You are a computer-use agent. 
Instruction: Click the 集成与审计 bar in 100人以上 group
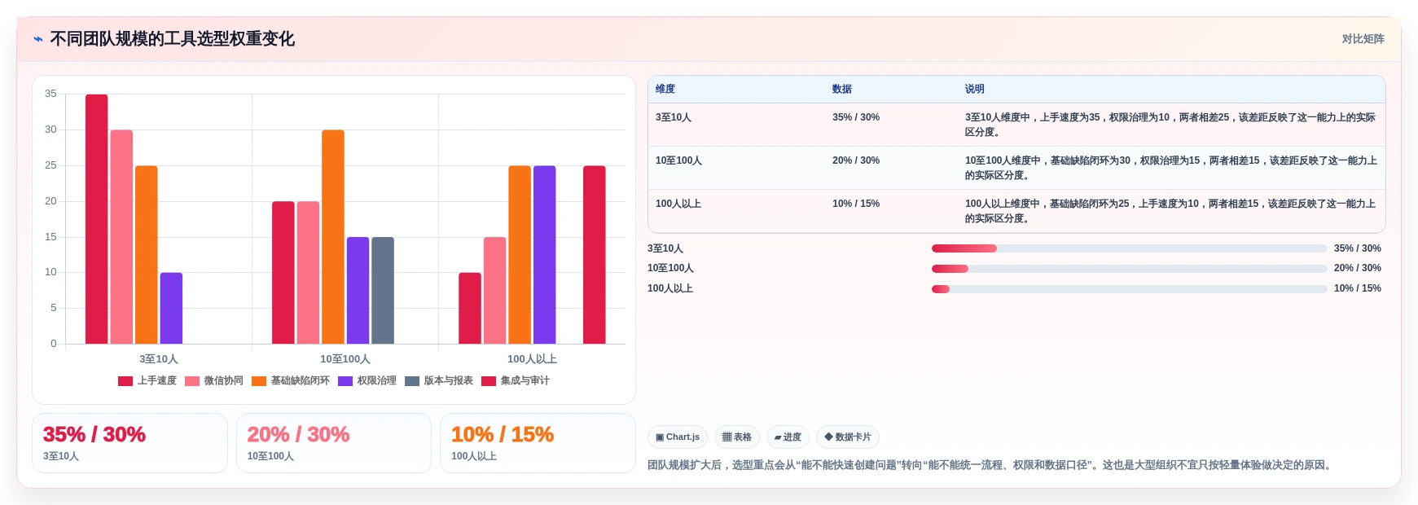[x=595, y=255]
